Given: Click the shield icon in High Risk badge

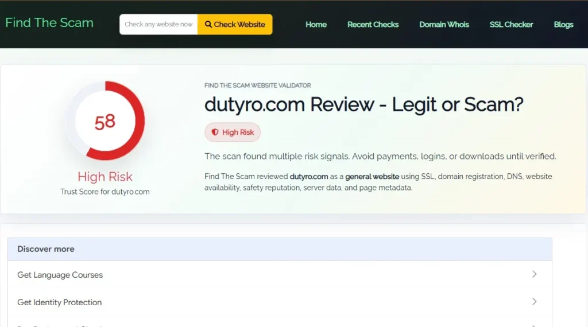Looking at the screenshot, I should point(215,132).
